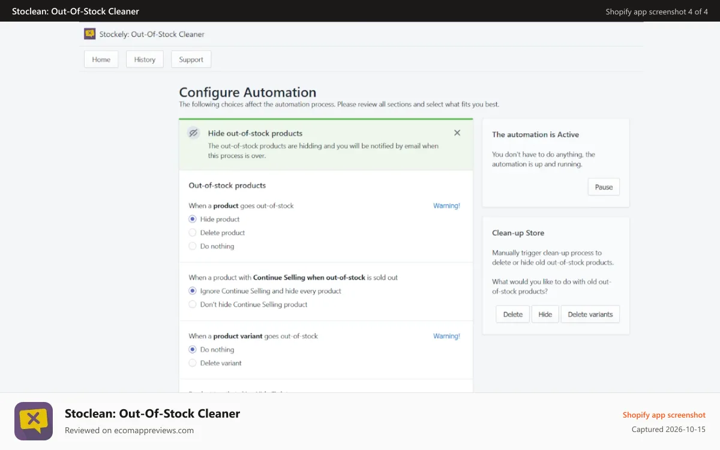Screen dimensions: 720x450
Task: Click 'Shopify app screenshot 4 of 4' text
Action: [657, 11]
